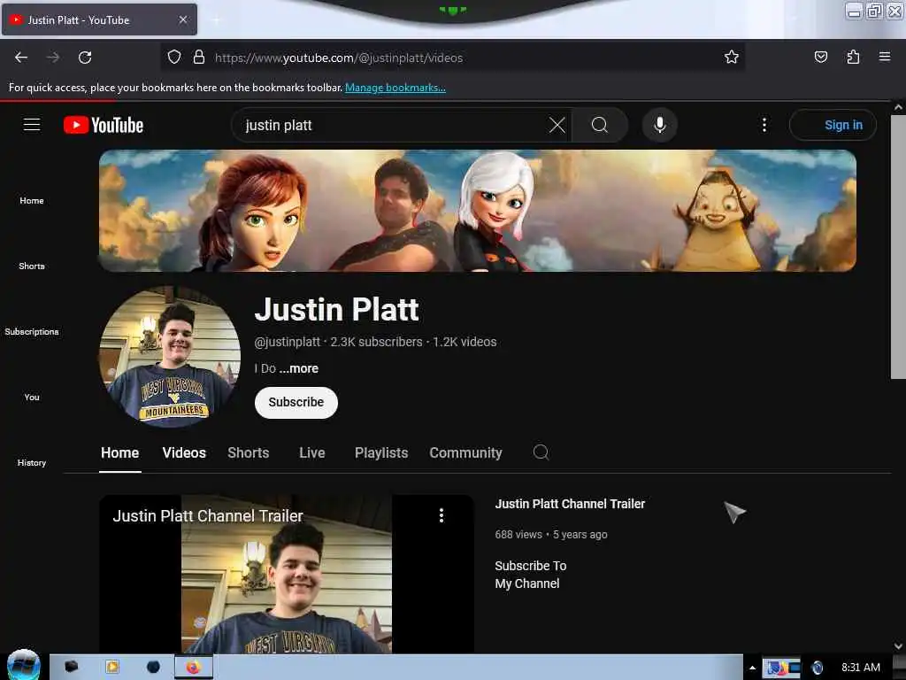
Task: Click the magnifier search button
Action: click(x=600, y=125)
